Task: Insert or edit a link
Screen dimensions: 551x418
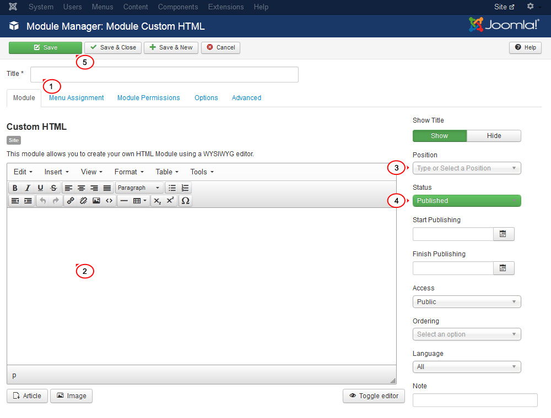Action: (x=71, y=201)
